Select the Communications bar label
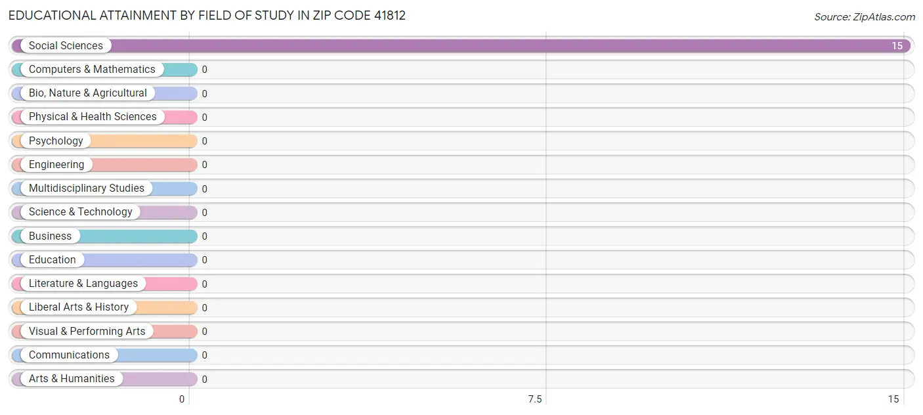 [69, 355]
